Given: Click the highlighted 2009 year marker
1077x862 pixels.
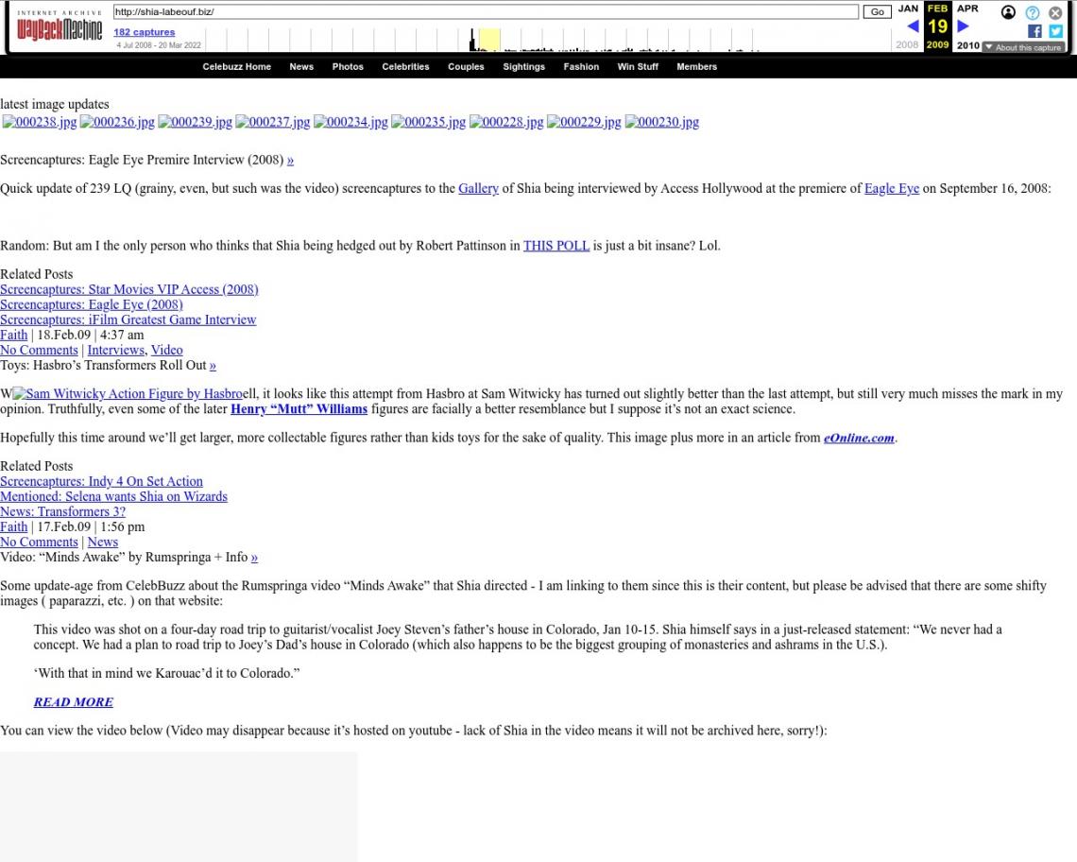Looking at the screenshot, I should point(937,45).
